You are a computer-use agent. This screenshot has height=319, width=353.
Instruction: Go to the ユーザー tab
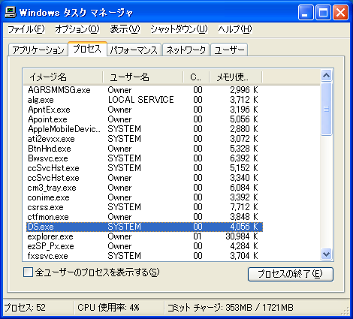tap(229, 50)
